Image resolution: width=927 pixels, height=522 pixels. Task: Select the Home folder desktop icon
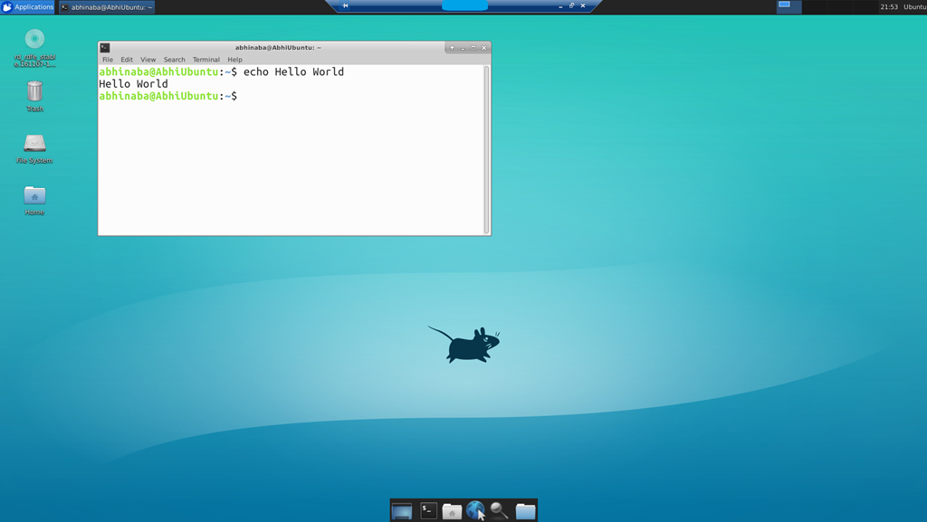35,200
